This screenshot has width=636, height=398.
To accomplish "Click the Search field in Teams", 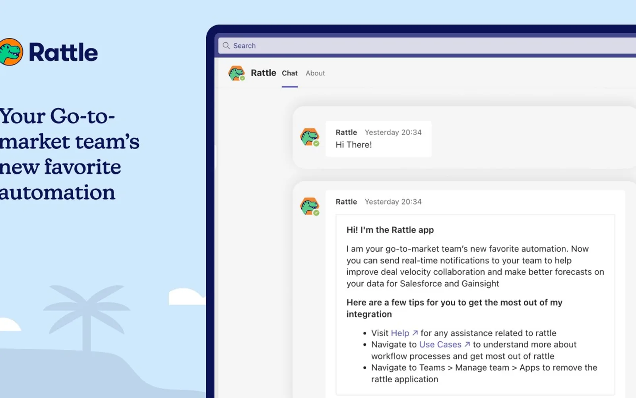I will click(427, 45).
